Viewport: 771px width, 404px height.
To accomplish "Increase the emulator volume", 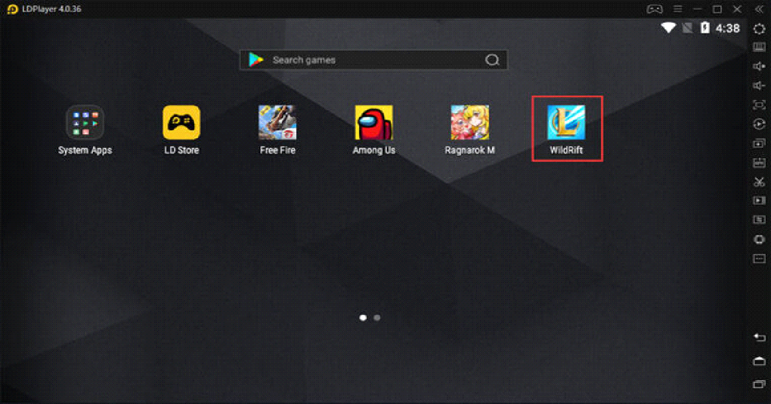I will [x=759, y=66].
